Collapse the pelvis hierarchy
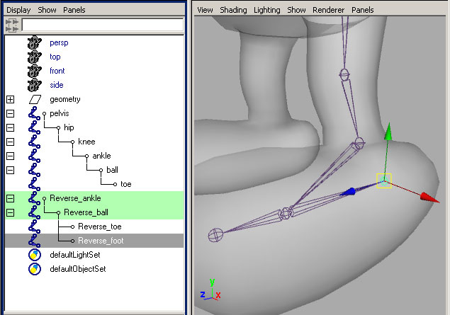The image size is (450, 315). (x=11, y=113)
